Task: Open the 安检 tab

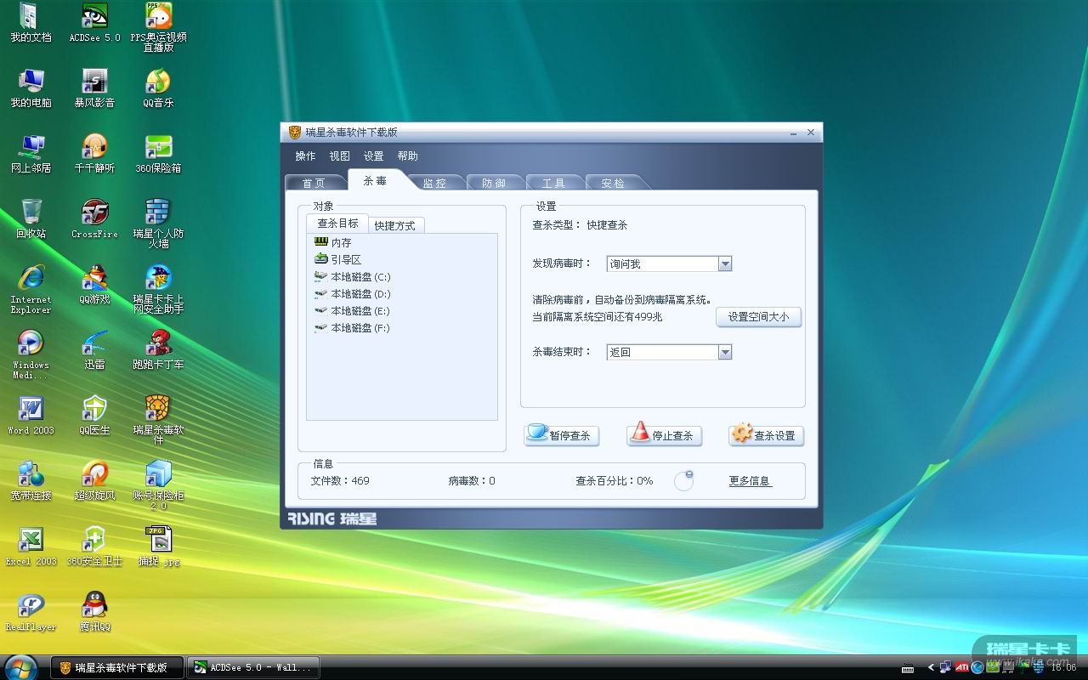Action: pos(614,183)
